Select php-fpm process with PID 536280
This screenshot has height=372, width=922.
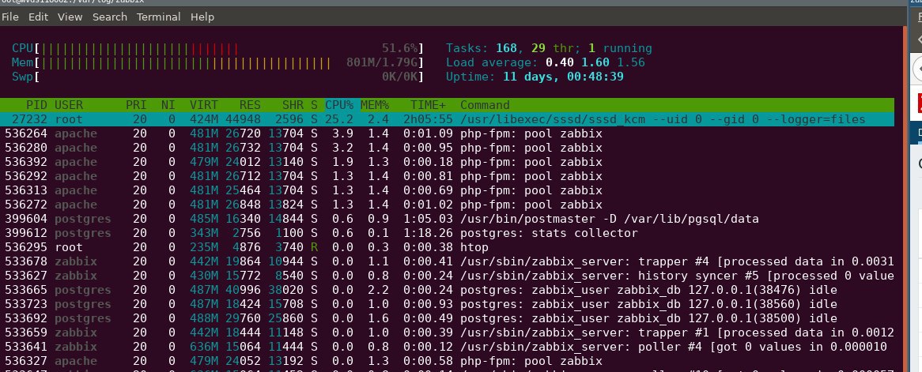447,148
